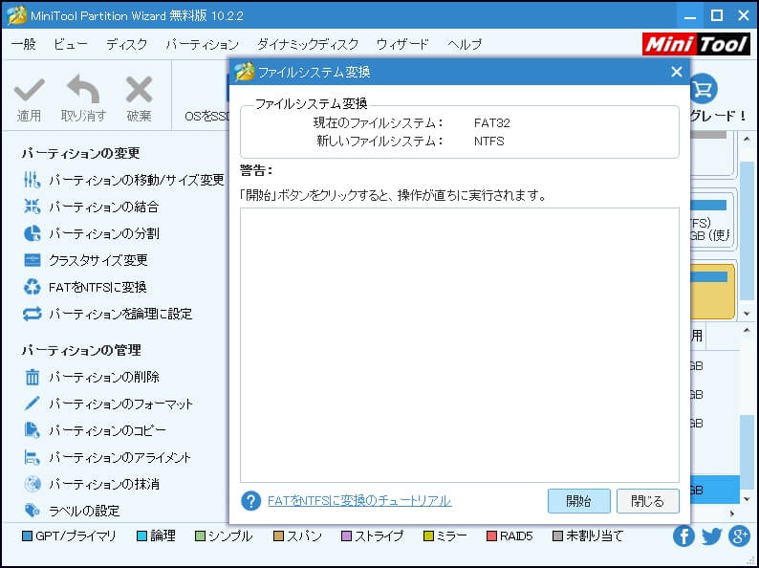Open the ウィザード menu

pos(402,44)
